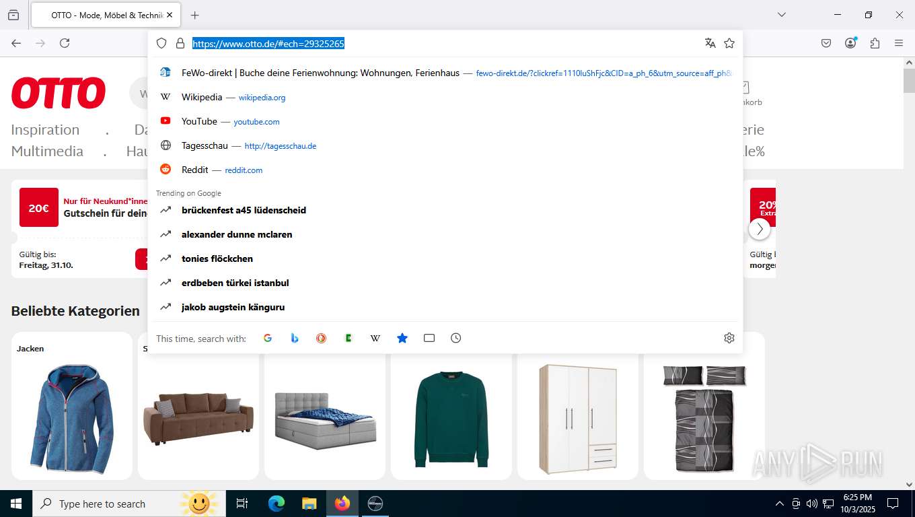Search in bookmarks star icon
This screenshot has height=517, width=915.
[402, 338]
